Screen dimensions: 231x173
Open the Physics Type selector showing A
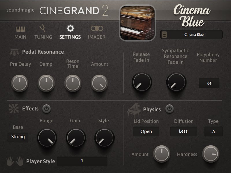(213, 131)
